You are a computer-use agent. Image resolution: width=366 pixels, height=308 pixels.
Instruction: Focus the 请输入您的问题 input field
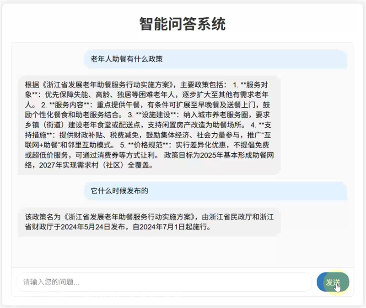[x=164, y=282]
